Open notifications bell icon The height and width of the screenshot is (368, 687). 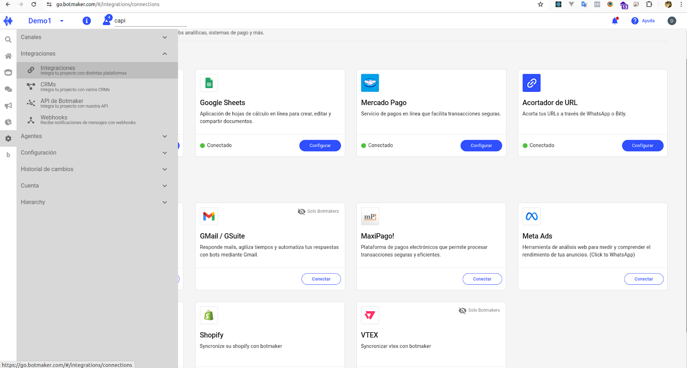615,21
